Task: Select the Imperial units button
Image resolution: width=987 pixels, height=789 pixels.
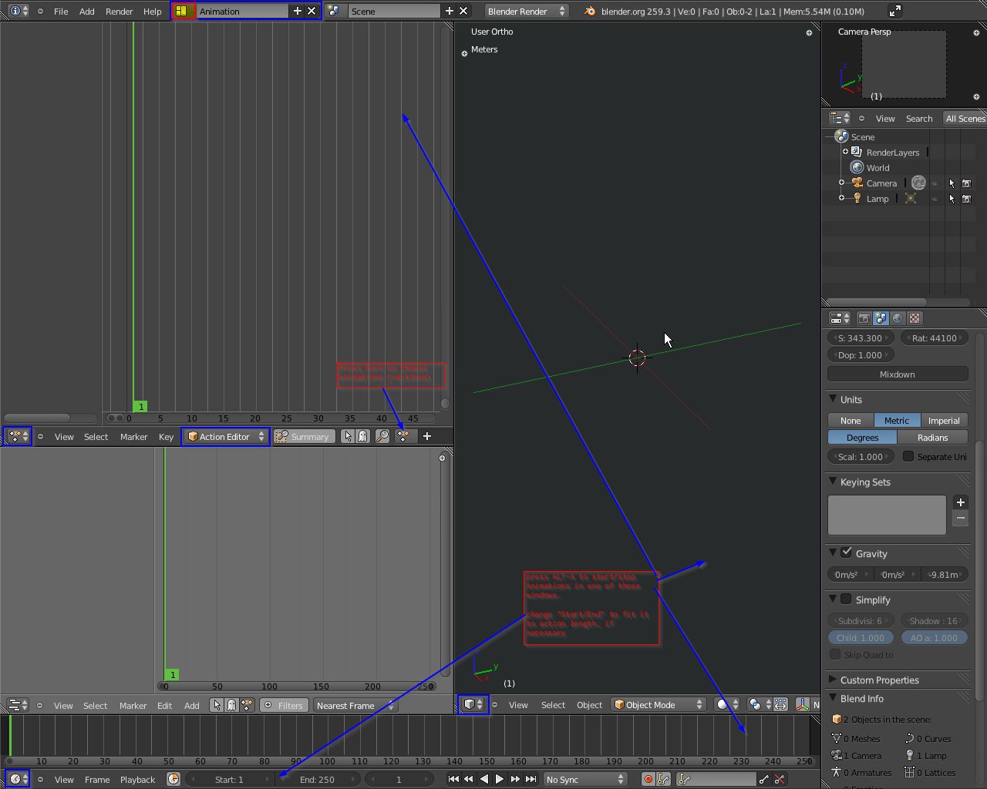Action: pyautogui.click(x=944, y=421)
